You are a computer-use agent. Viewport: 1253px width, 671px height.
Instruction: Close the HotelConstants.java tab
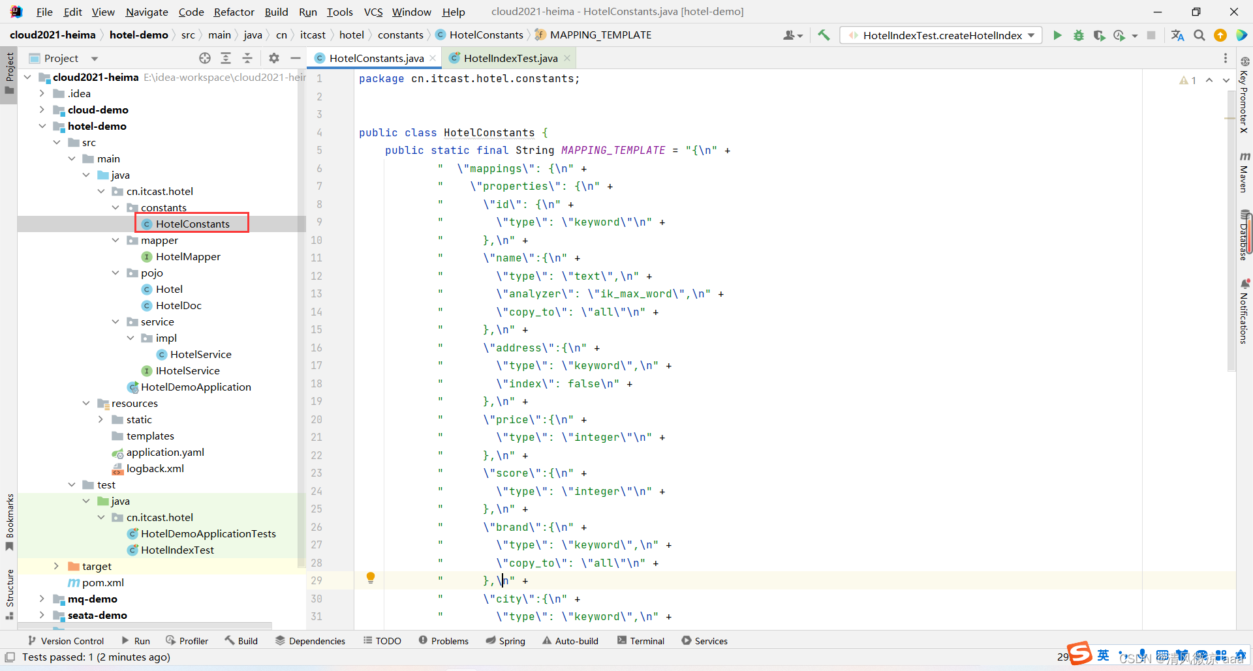click(x=433, y=58)
